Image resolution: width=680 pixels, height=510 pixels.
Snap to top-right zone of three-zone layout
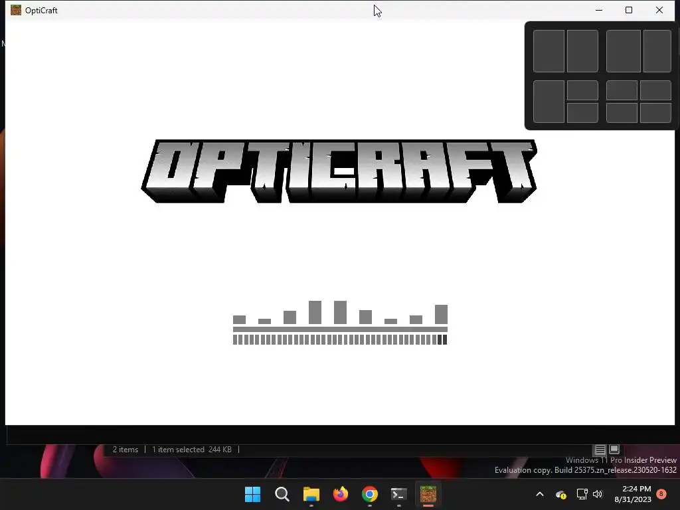point(582,90)
